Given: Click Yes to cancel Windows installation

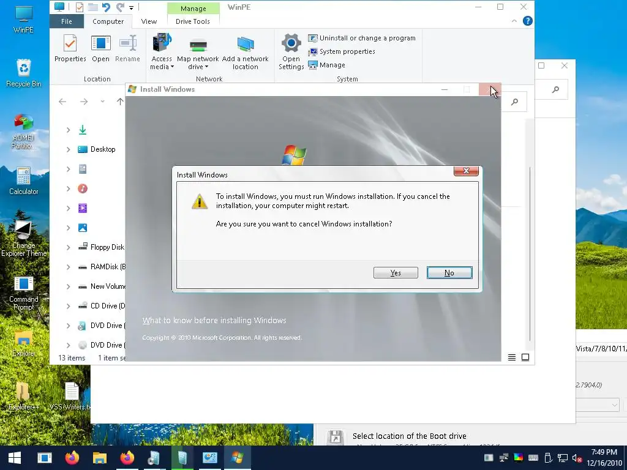Looking at the screenshot, I should tap(396, 272).
